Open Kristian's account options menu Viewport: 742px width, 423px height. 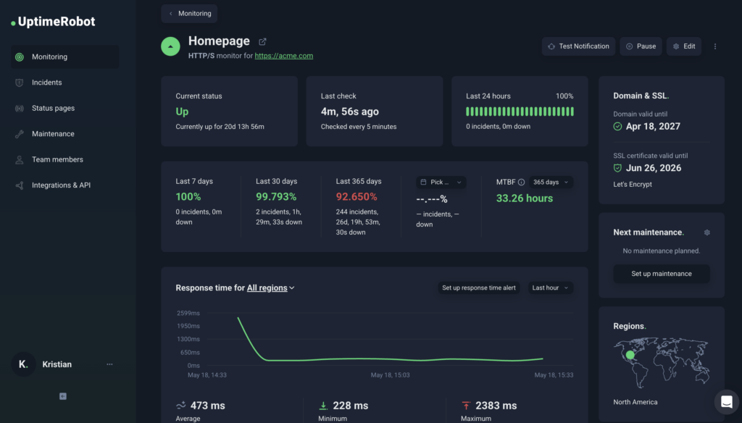(110, 364)
